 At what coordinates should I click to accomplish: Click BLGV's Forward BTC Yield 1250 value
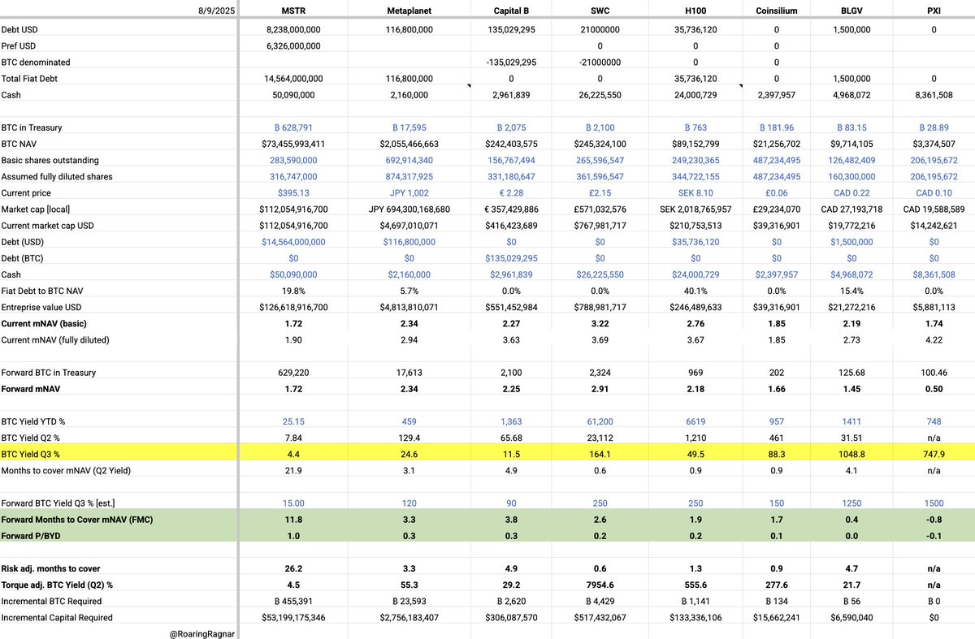click(x=851, y=503)
